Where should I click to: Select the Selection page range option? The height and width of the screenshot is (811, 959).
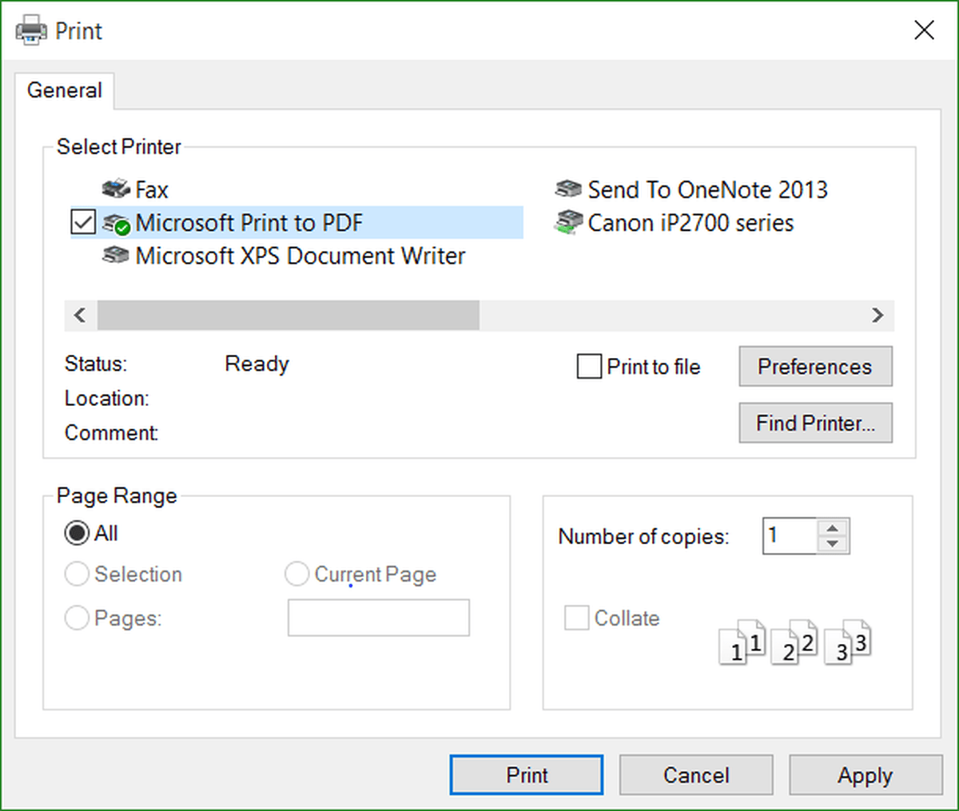77,574
